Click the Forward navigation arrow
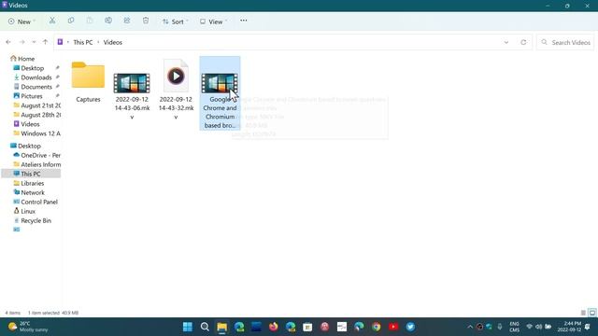 click(21, 42)
